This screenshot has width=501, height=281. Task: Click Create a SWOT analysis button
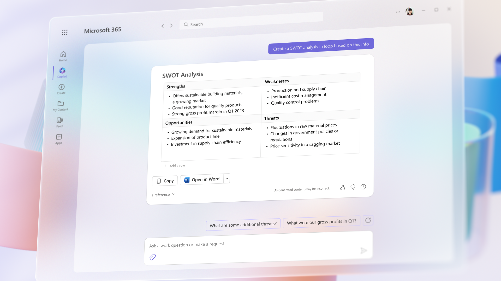pyautogui.click(x=321, y=44)
